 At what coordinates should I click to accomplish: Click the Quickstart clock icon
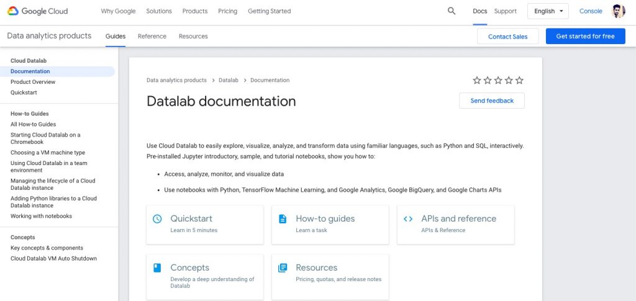click(x=157, y=218)
